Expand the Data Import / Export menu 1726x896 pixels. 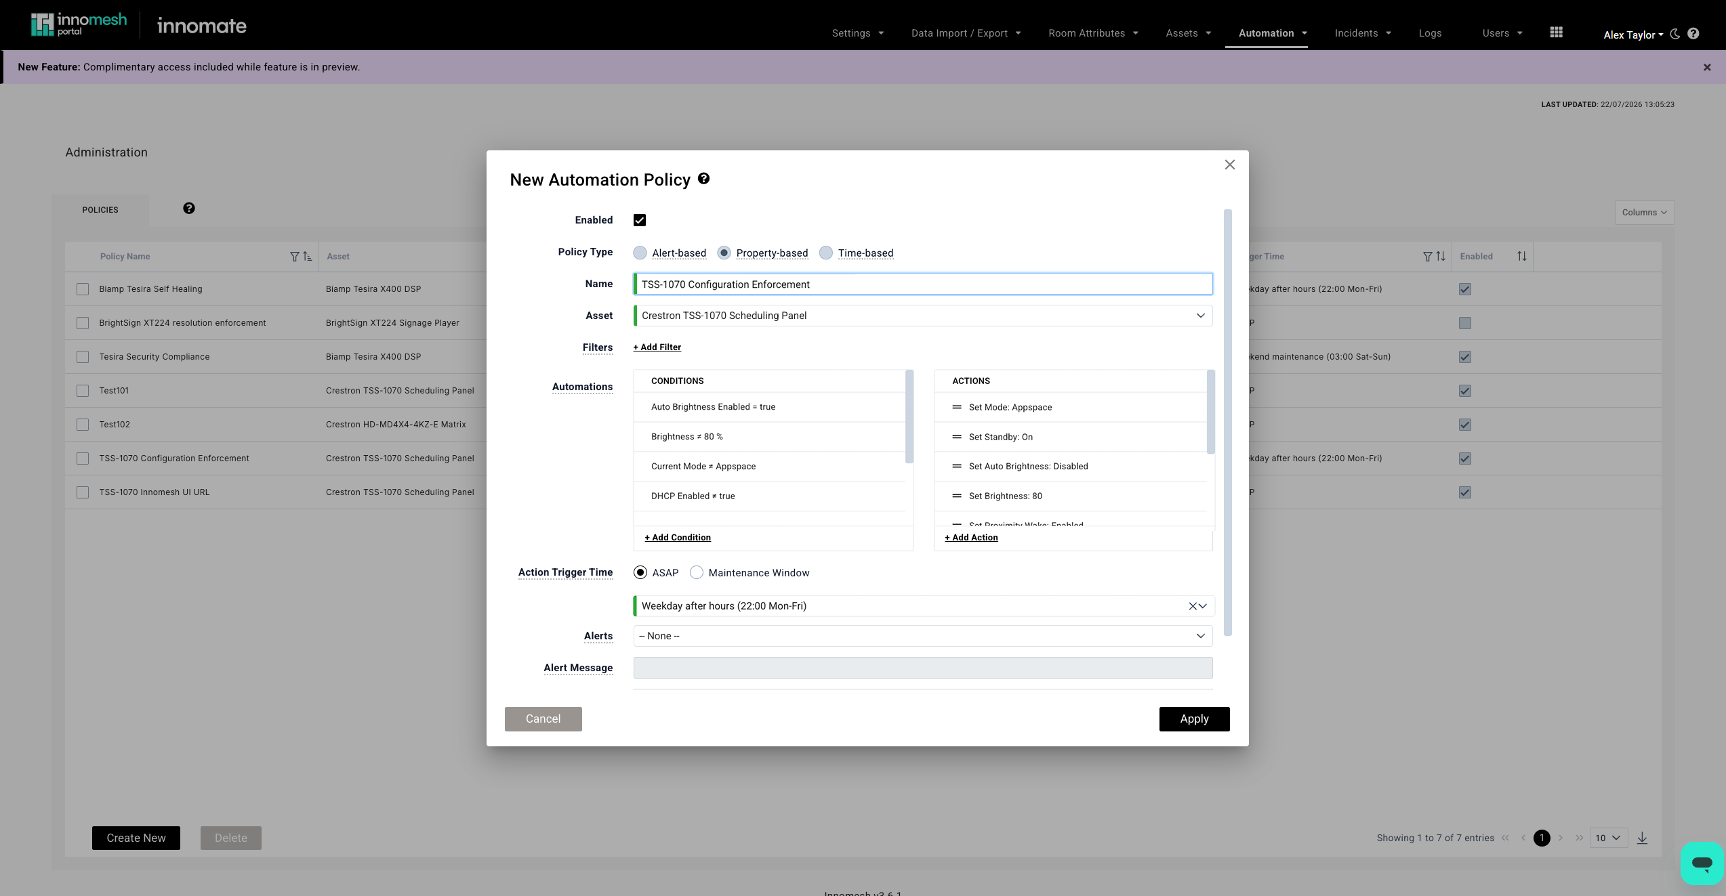pos(966,33)
